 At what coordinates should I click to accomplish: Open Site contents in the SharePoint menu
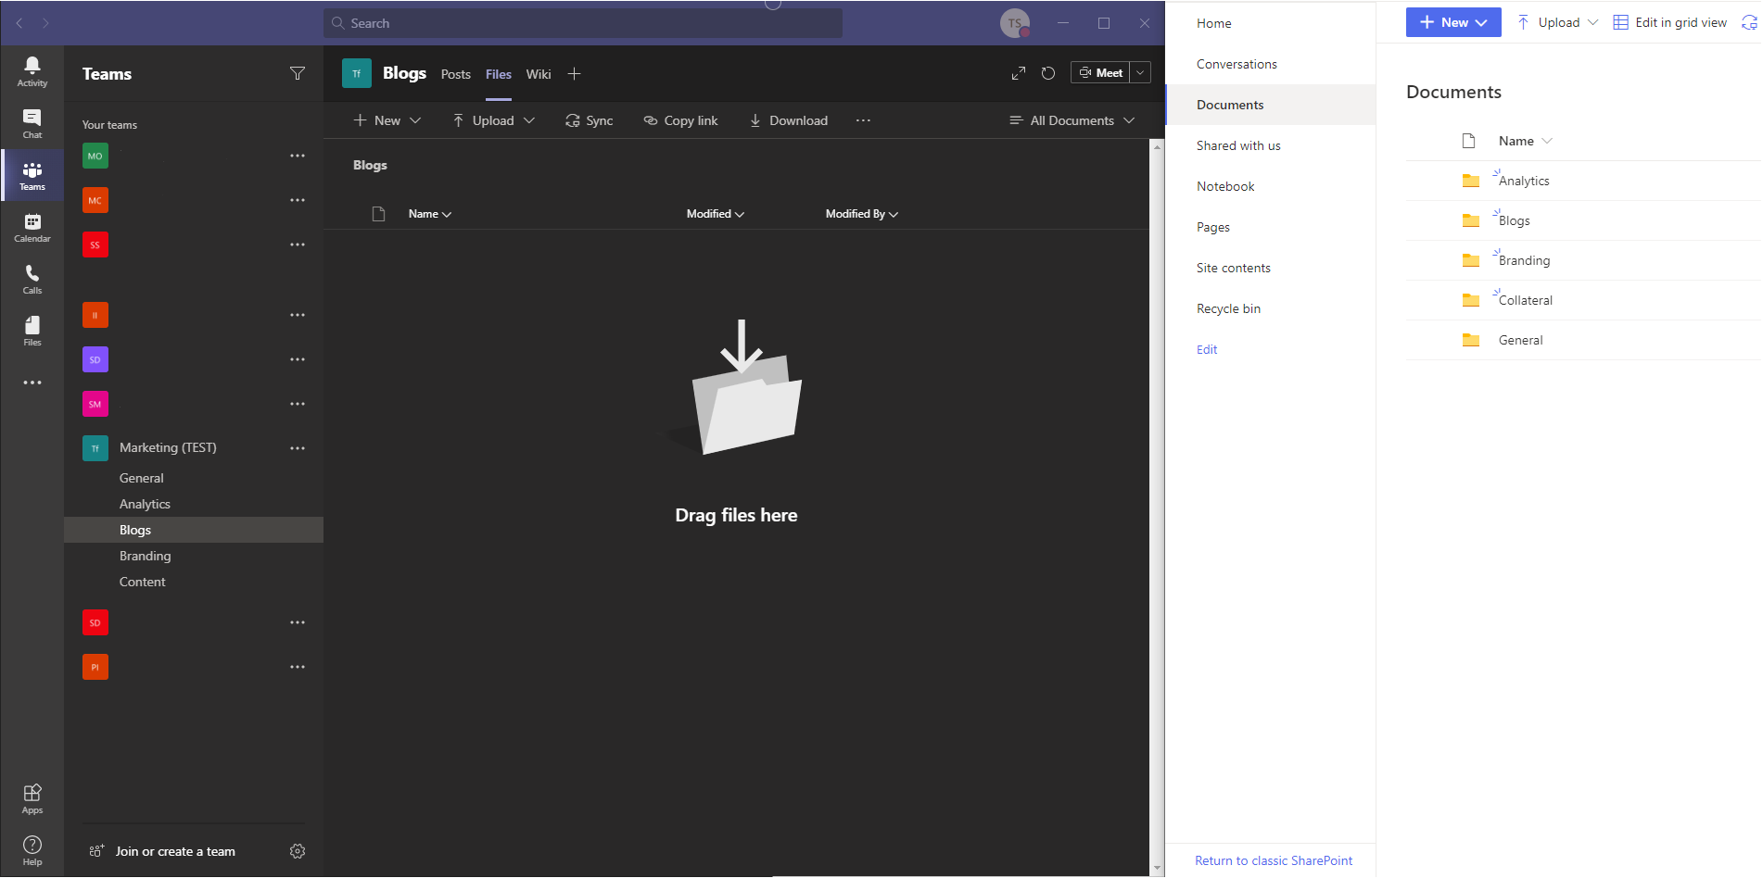coord(1233,268)
